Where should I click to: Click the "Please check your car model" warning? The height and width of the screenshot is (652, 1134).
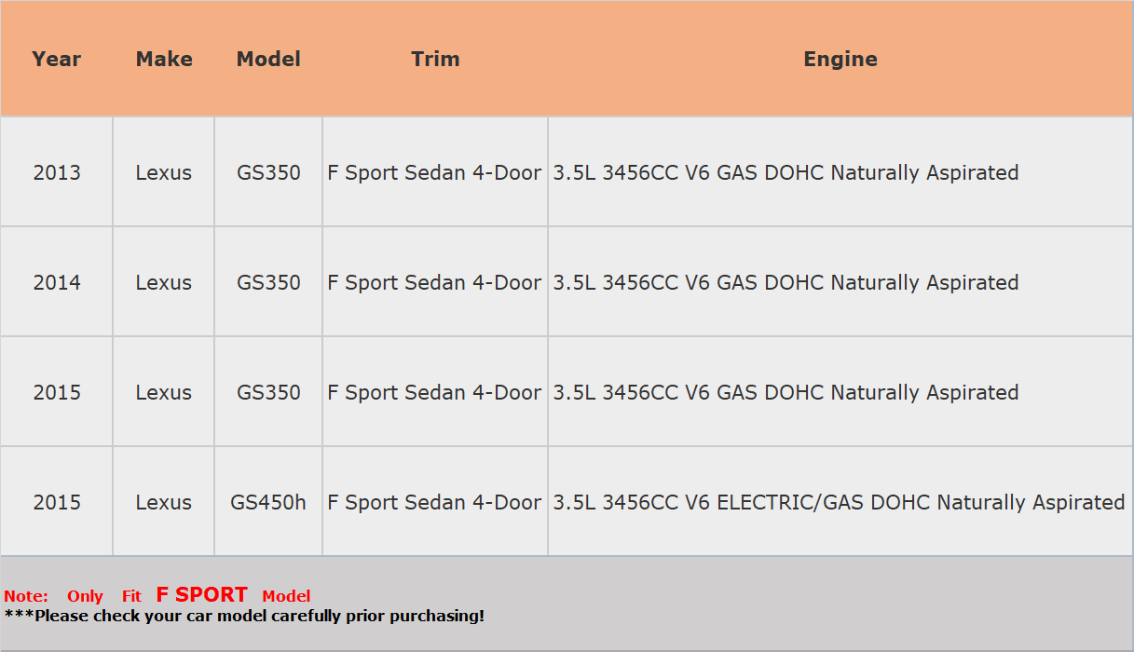[244, 616]
